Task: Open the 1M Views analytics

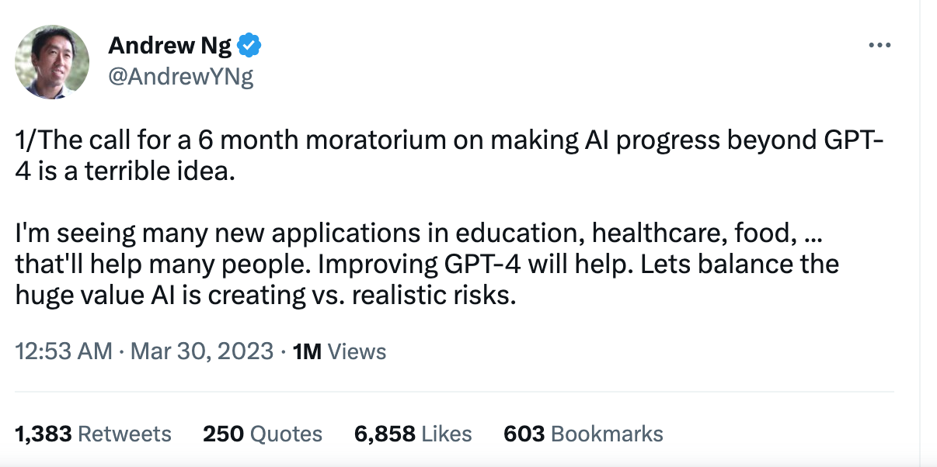Action: tap(339, 351)
